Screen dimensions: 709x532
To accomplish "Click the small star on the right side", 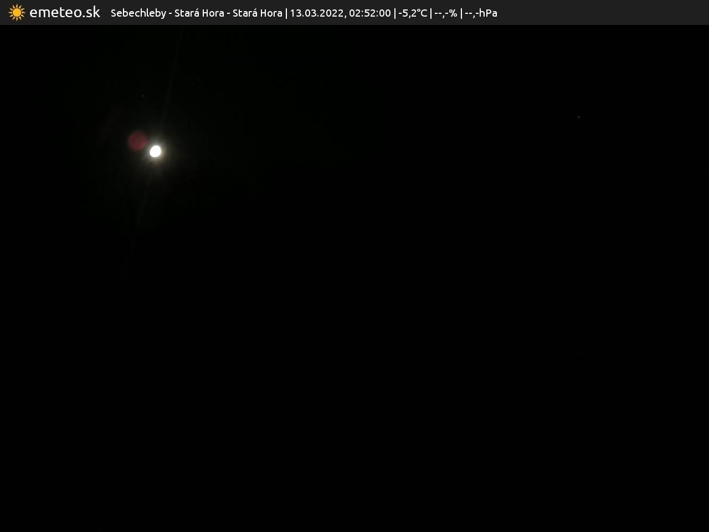I will pyautogui.click(x=578, y=117).
